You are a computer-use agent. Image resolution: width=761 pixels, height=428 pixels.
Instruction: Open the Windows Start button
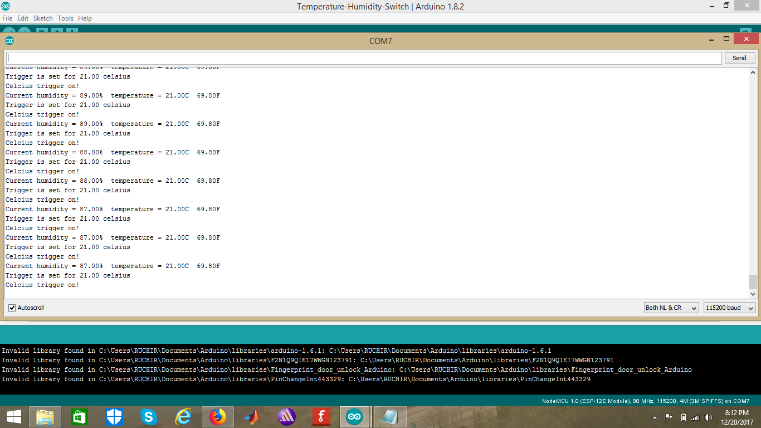[x=13, y=416]
